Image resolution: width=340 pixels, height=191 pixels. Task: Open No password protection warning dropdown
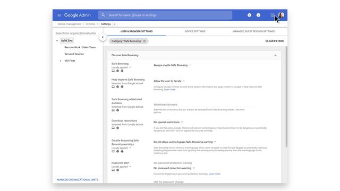coord(174,168)
